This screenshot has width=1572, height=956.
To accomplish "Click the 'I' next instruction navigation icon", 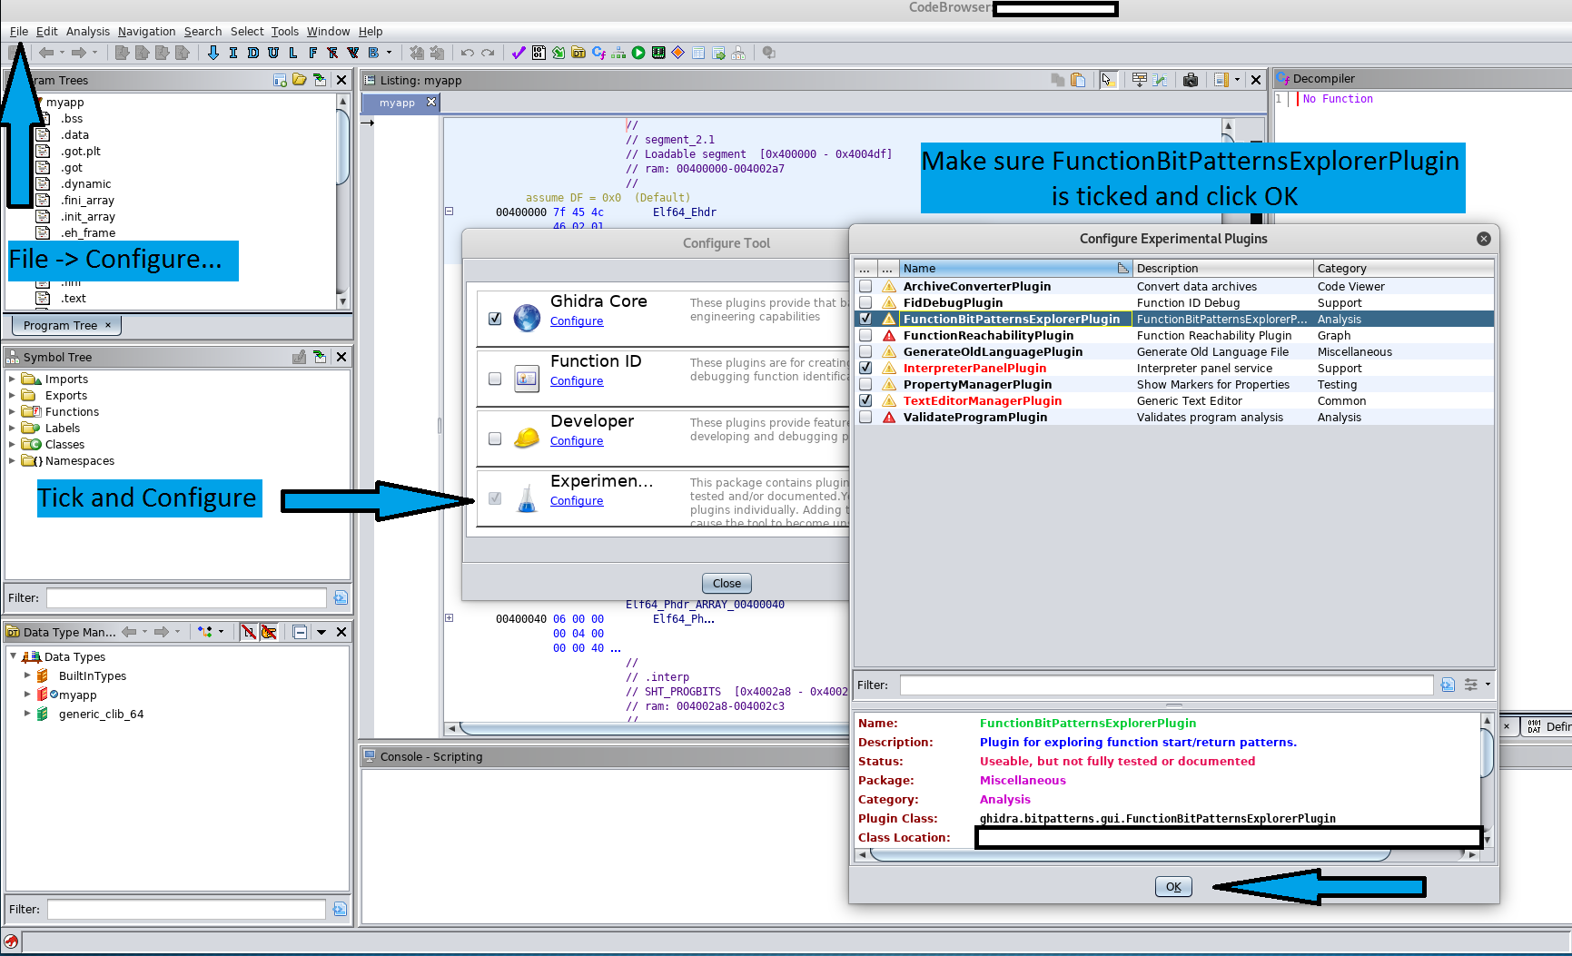I will (233, 53).
